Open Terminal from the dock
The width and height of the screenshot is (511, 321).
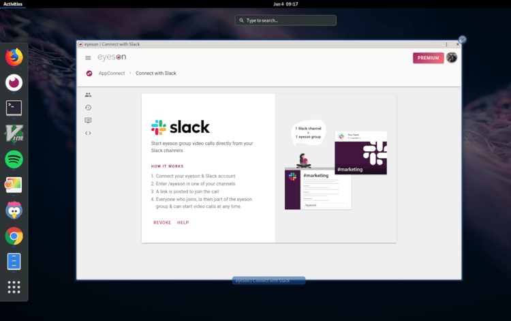14,108
